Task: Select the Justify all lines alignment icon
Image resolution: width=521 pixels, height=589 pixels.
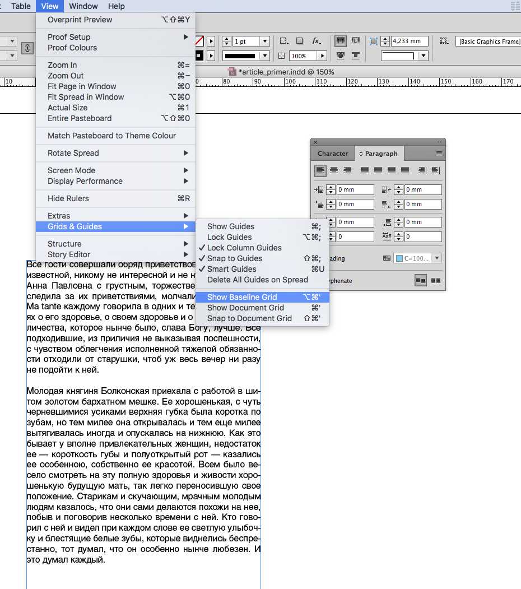Action: [x=405, y=171]
